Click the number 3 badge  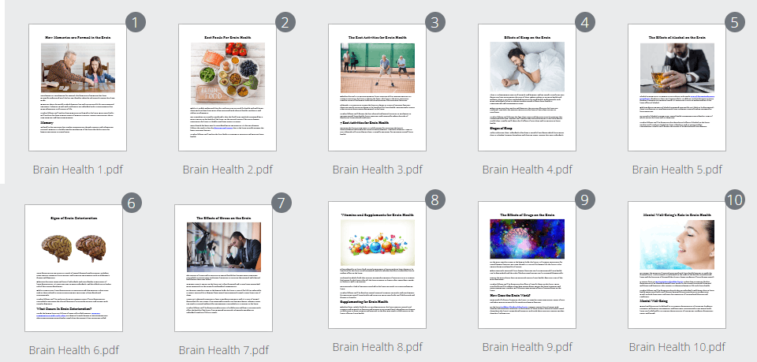434,23
